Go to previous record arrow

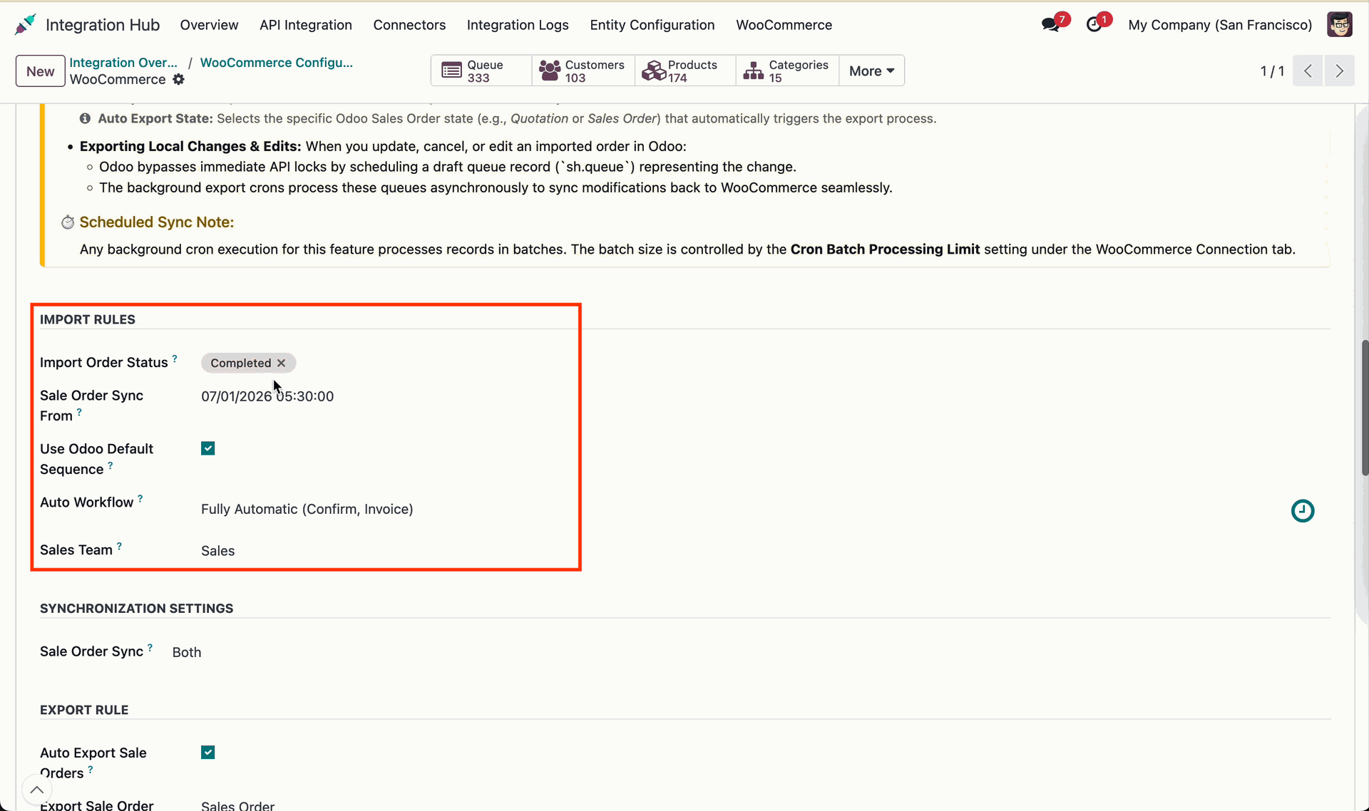[x=1308, y=71]
